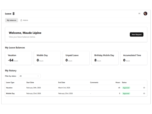Viewport: 152px width, 114px height.
Task: Click the Approved badge in Vacation row
Action: pyautogui.click(x=126, y=88)
